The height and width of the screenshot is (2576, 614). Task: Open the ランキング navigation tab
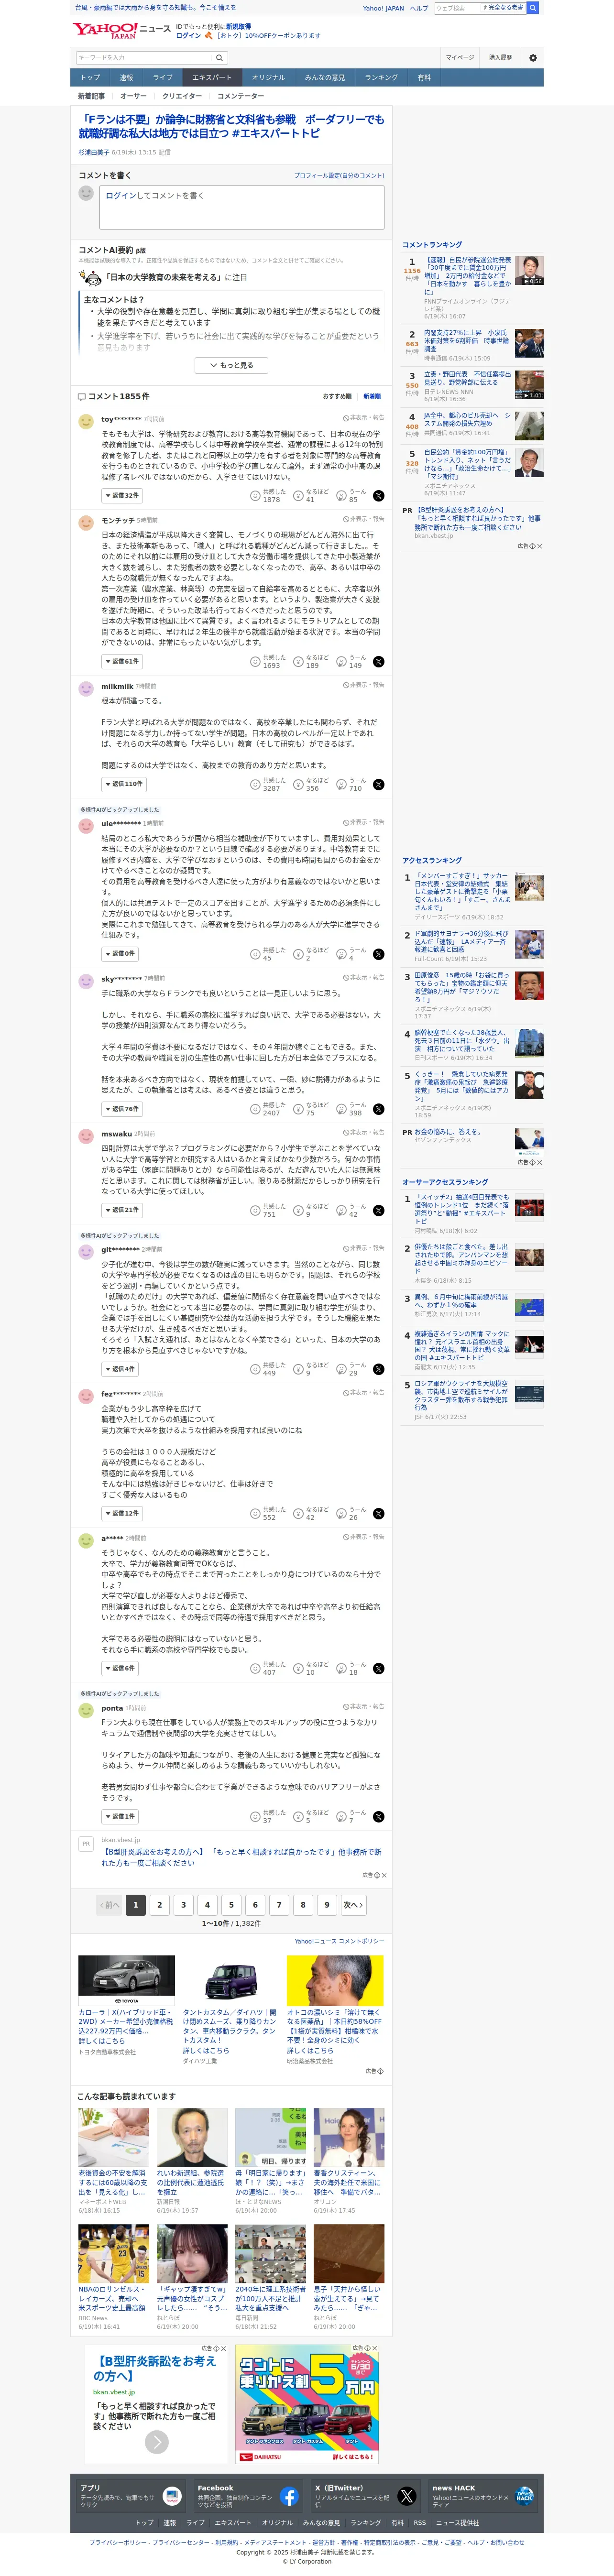tap(381, 77)
